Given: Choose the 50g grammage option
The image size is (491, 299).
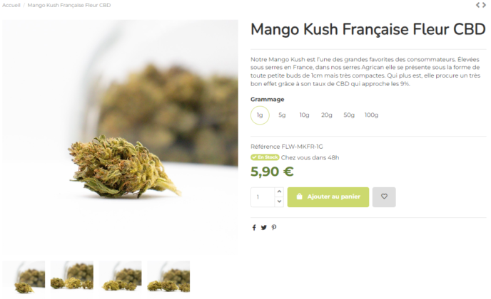Looking at the screenshot, I should tap(349, 115).
